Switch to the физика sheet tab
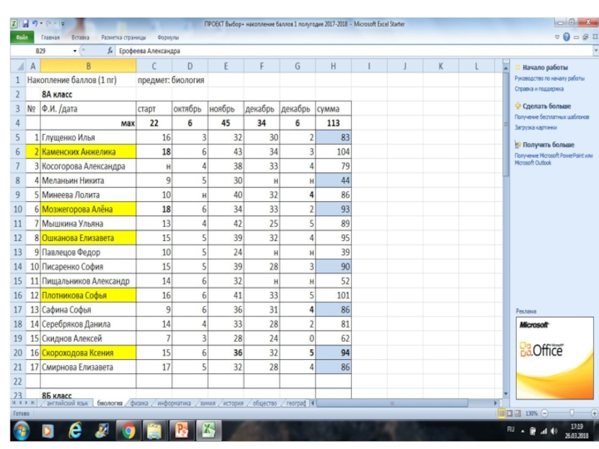This screenshot has height=449, width=599. 139,403
